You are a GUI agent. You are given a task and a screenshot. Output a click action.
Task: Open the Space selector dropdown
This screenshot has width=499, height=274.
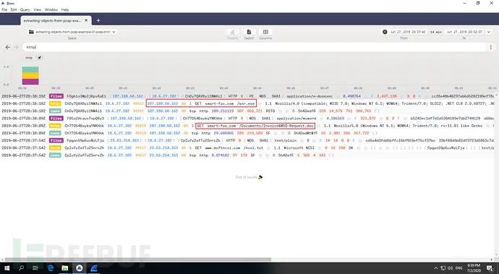point(72,32)
